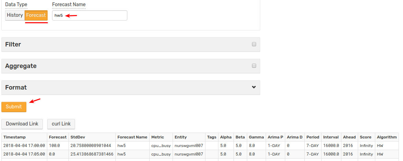The height and width of the screenshot is (161, 403).
Task: Select the Forecast data type
Action: pyautogui.click(x=36, y=15)
